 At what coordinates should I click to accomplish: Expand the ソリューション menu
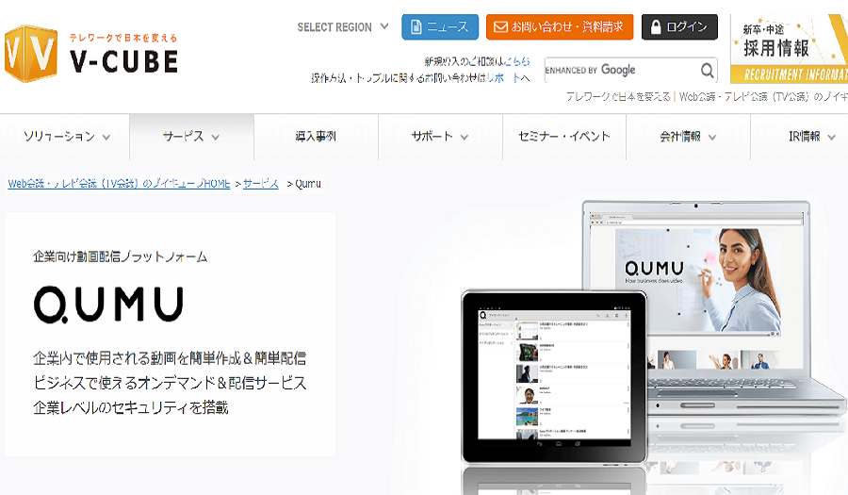pos(65,137)
